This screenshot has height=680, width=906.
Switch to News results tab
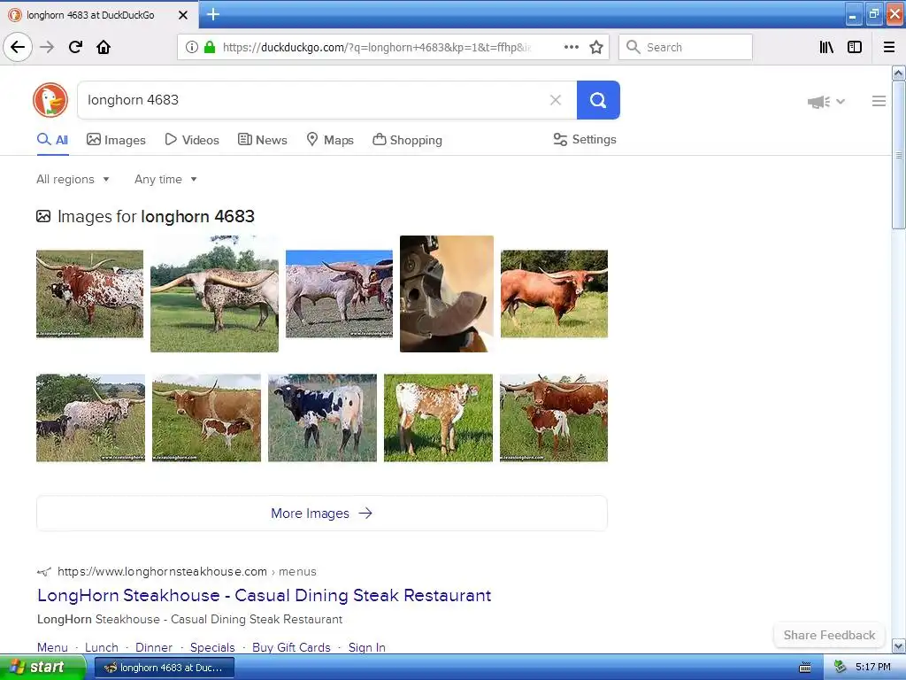point(262,140)
